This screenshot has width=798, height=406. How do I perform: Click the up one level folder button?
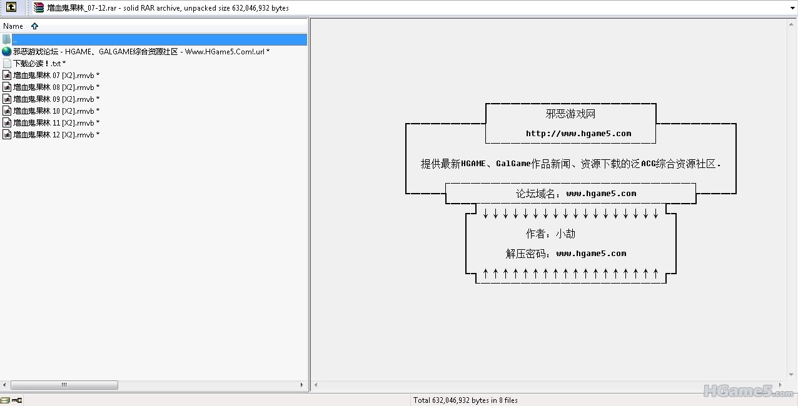[x=11, y=7]
